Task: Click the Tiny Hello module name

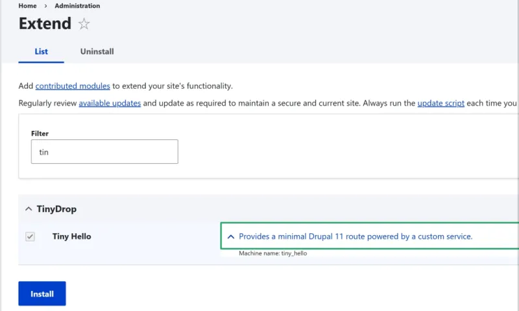Action: point(71,236)
